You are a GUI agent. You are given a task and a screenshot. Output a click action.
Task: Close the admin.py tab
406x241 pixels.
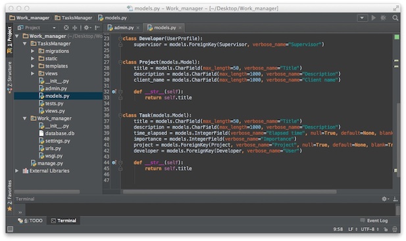[x=138, y=28]
